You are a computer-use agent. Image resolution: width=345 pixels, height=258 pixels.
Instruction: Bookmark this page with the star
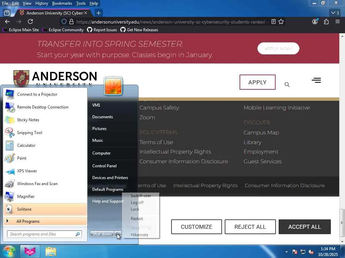point(281,21)
